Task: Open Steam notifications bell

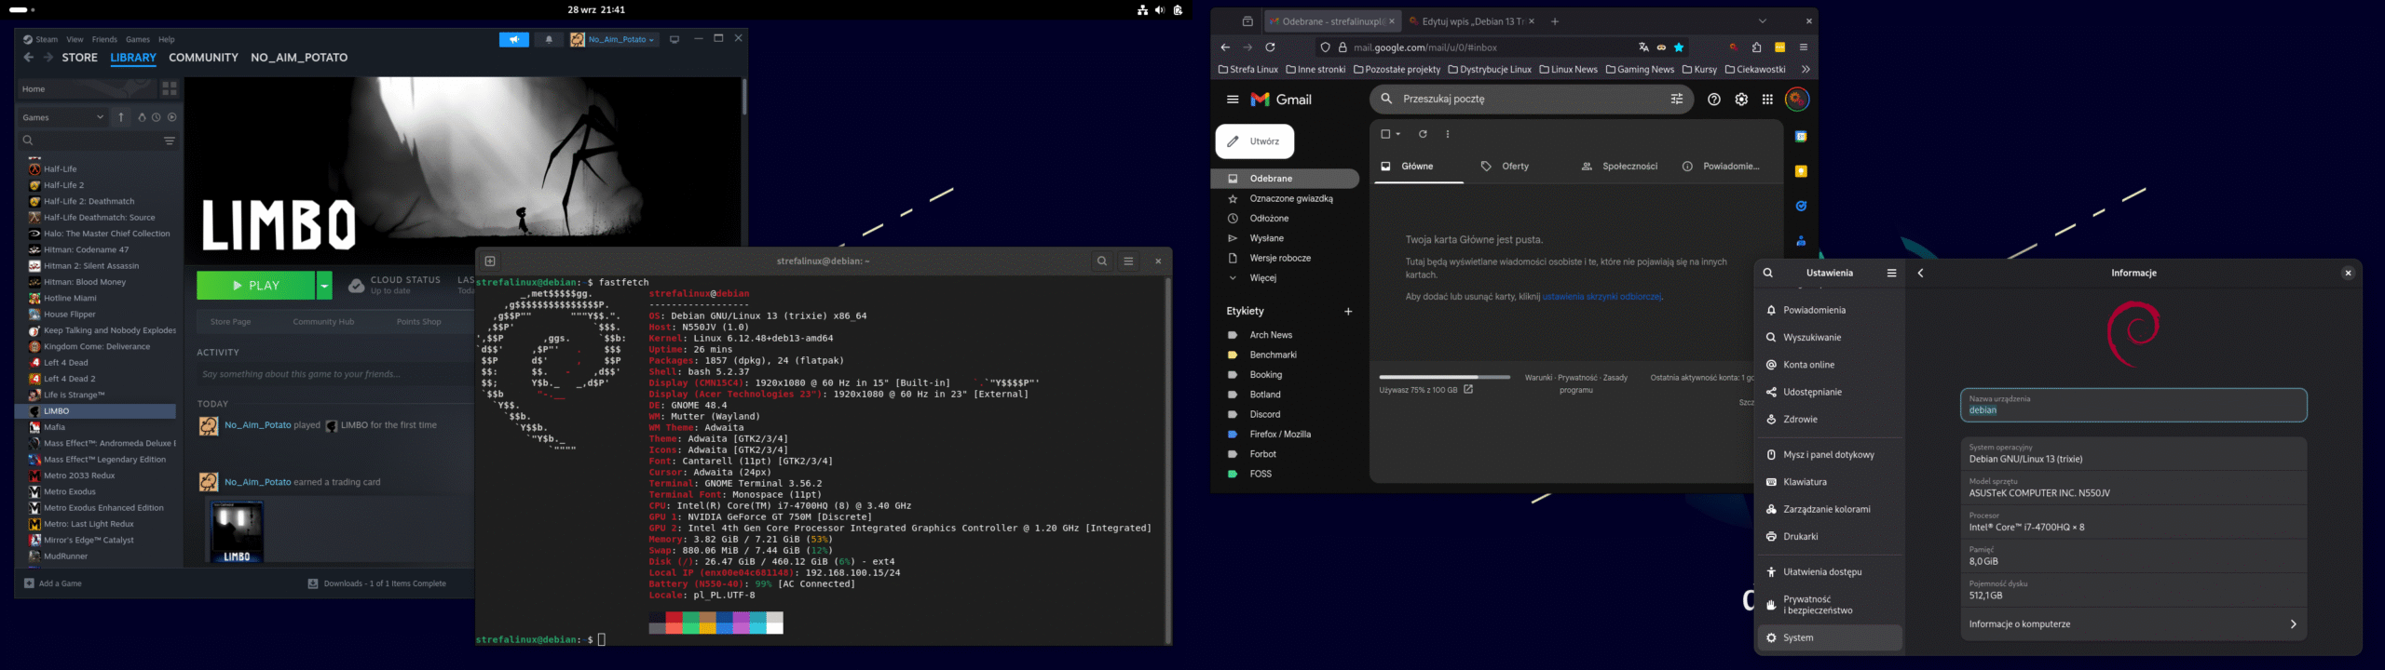Action: (549, 39)
